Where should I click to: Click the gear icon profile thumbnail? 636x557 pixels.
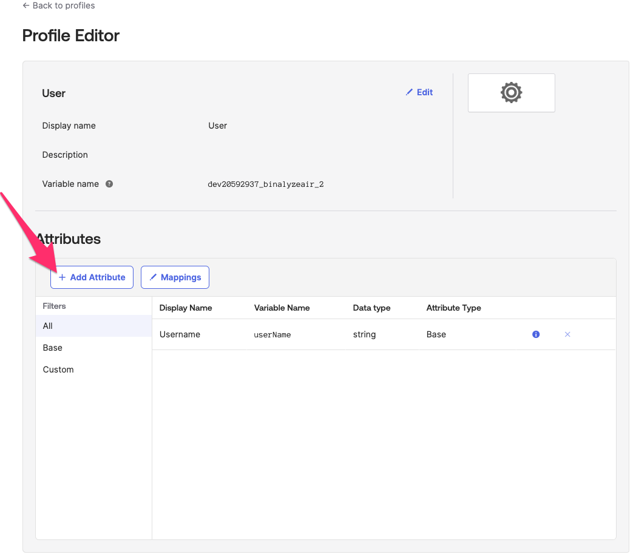511,93
